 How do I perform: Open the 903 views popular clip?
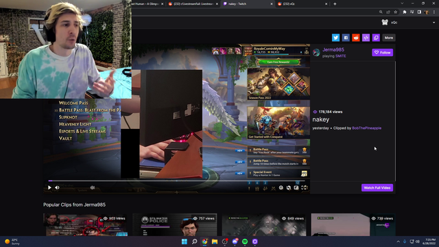(85, 224)
